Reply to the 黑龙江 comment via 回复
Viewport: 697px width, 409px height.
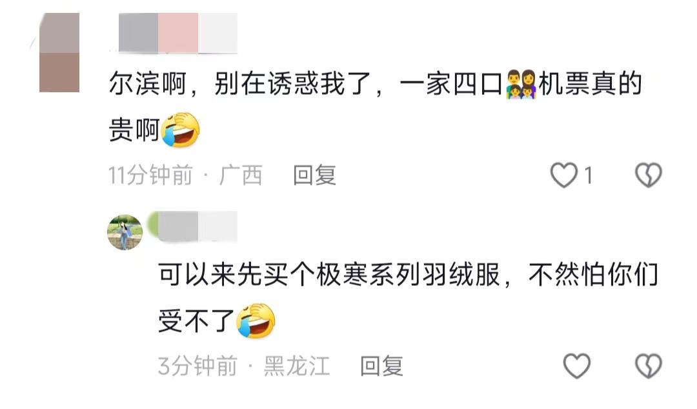point(381,366)
